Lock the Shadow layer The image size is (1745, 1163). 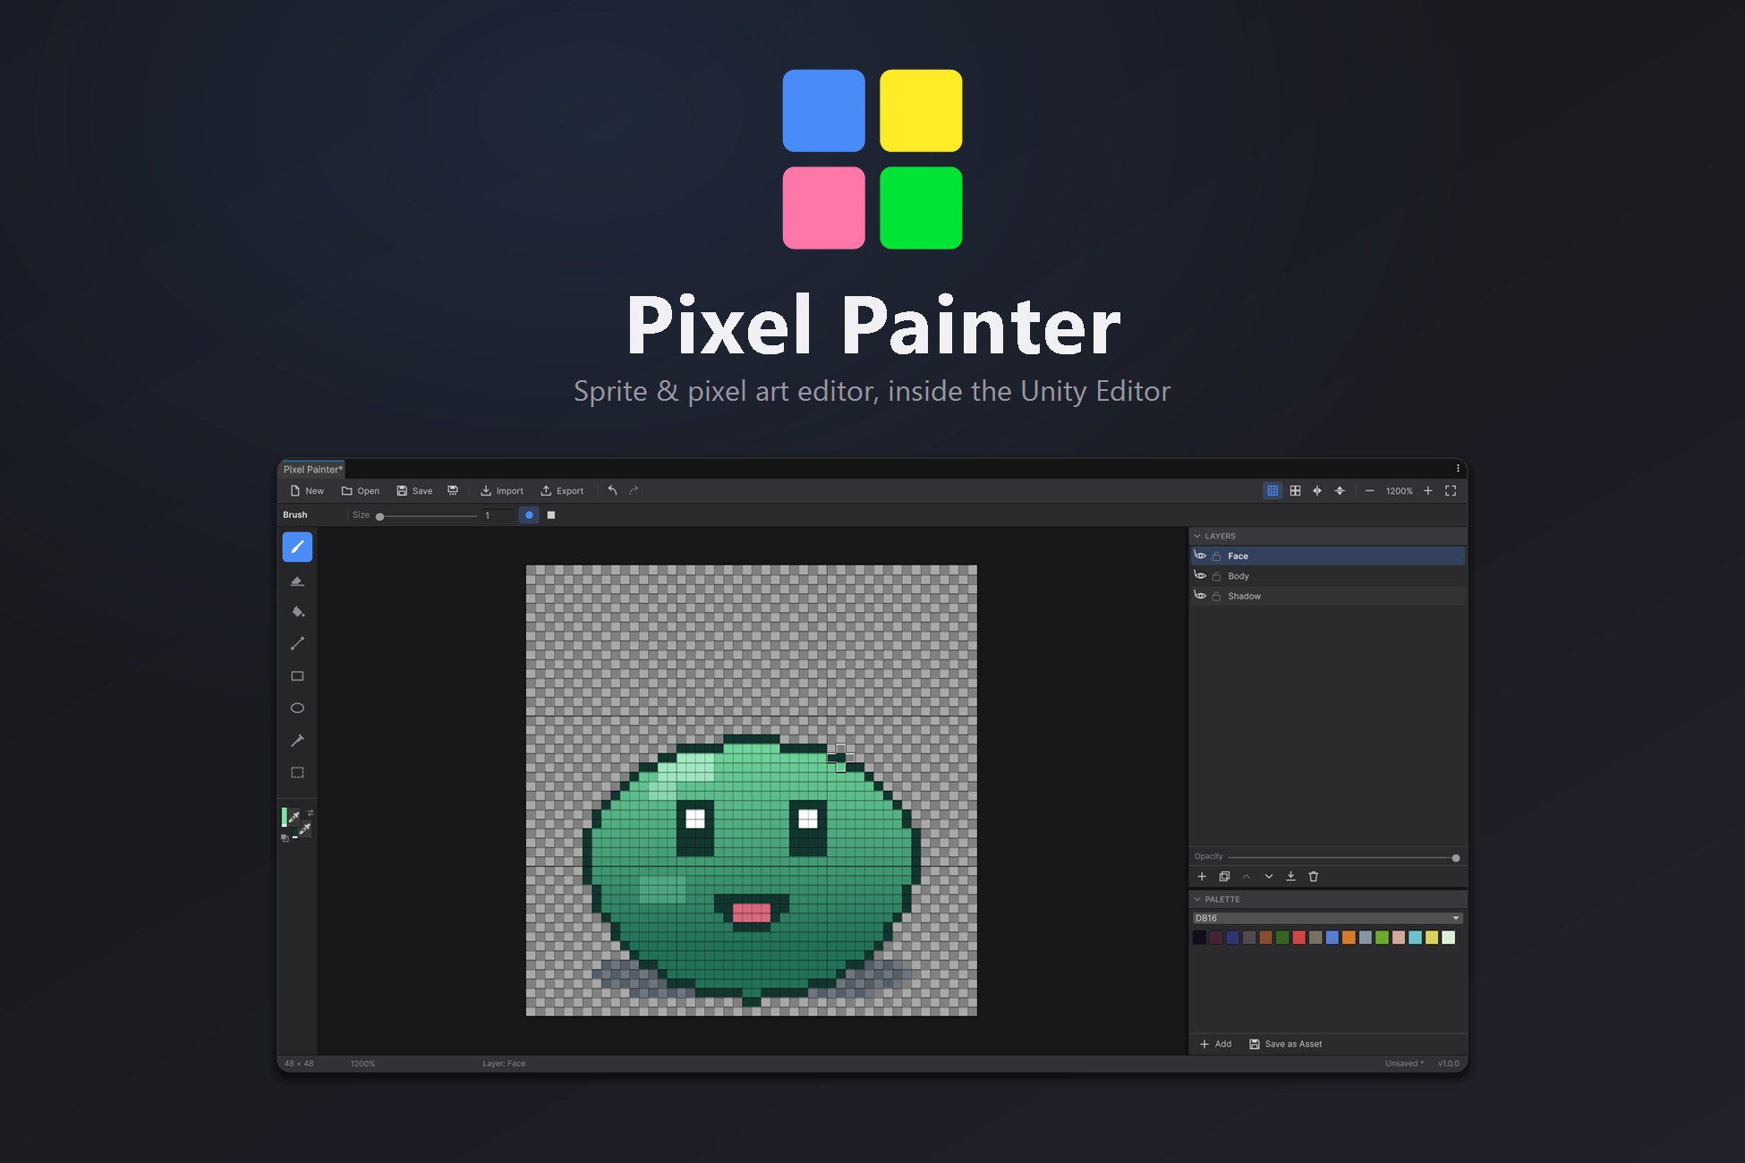tap(1216, 596)
